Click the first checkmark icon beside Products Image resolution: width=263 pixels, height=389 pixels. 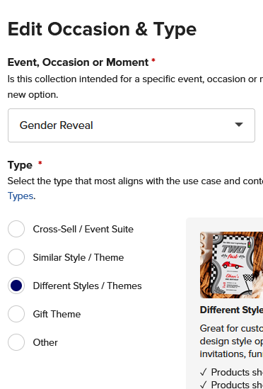tap(204, 372)
